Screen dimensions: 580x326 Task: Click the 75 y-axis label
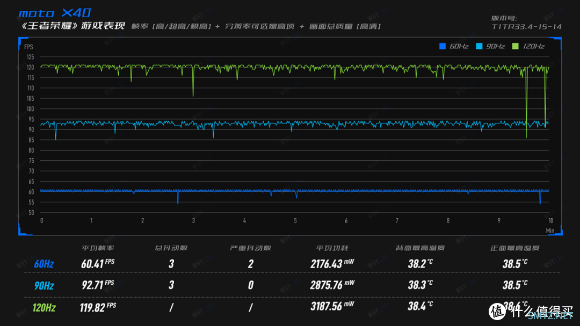[x=31, y=161]
